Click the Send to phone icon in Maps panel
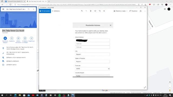Image resolution: width=173 pixels, height=97 pixels. point(25,38)
